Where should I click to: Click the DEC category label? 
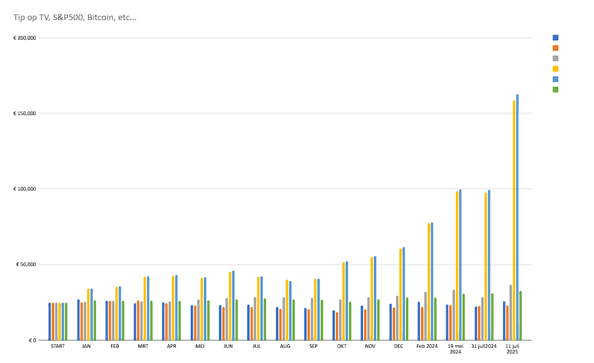pyautogui.click(x=399, y=346)
